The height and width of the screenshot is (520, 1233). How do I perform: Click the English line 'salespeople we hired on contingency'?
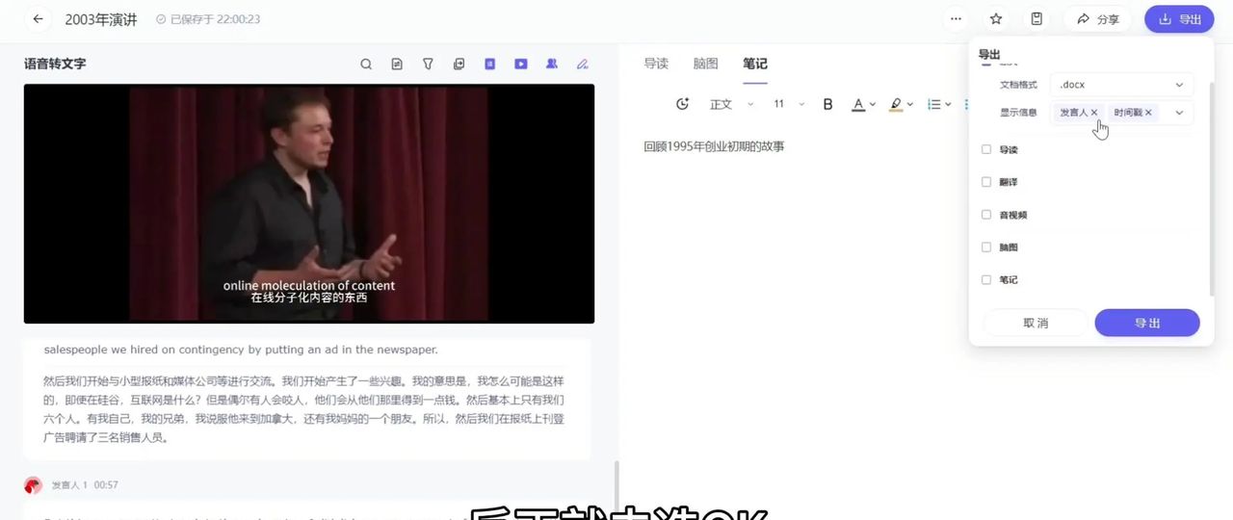coord(241,350)
